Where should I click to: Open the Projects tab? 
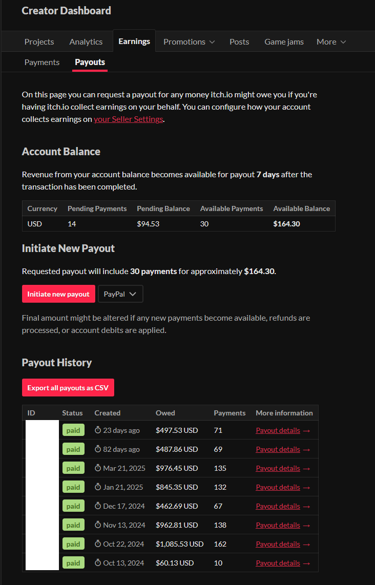pos(39,42)
